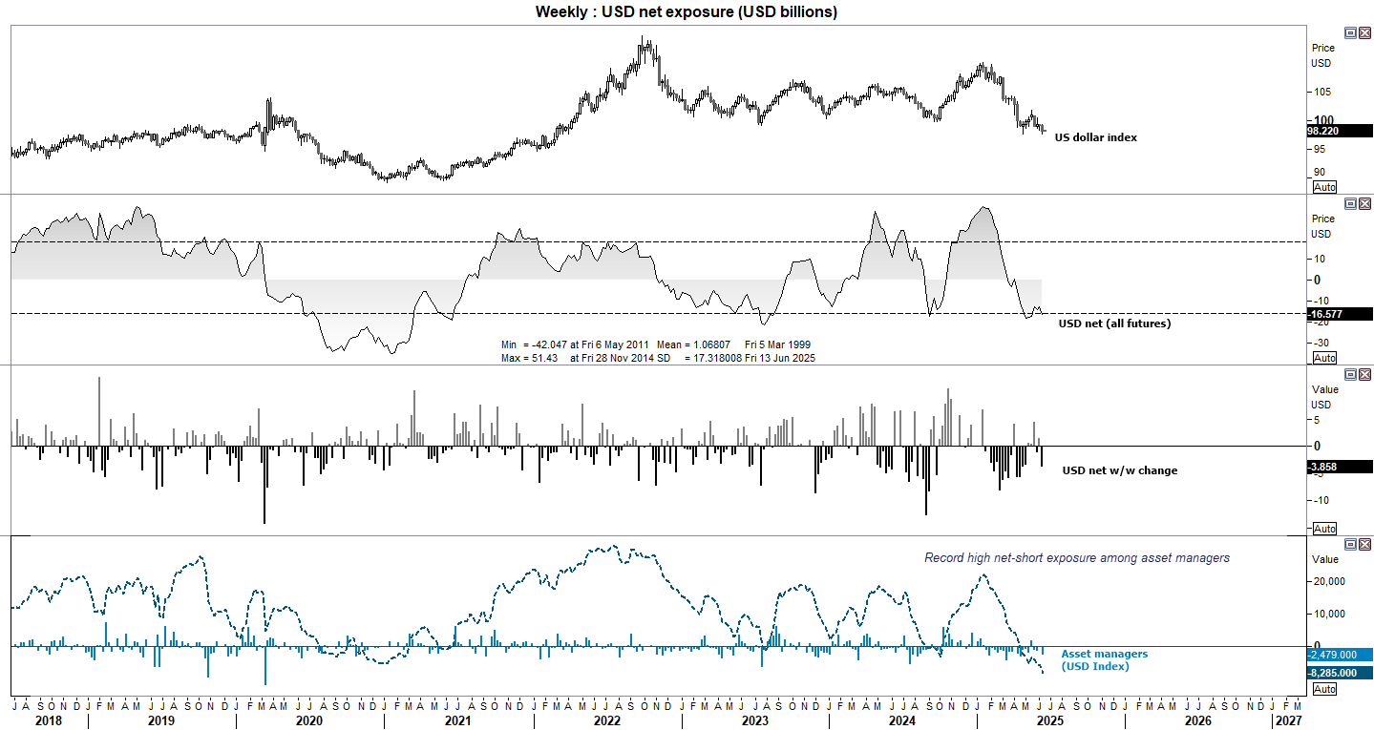
Task: Minimize the Asset managers subchart panel
Action: [1351, 544]
